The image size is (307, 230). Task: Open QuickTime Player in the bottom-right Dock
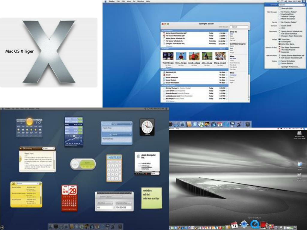[255, 224]
